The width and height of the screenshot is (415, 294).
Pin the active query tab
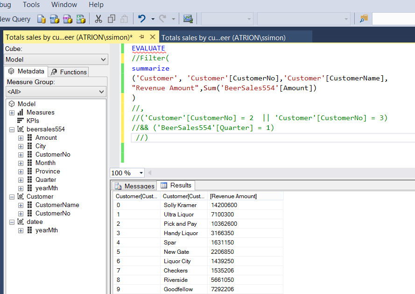[141, 37]
